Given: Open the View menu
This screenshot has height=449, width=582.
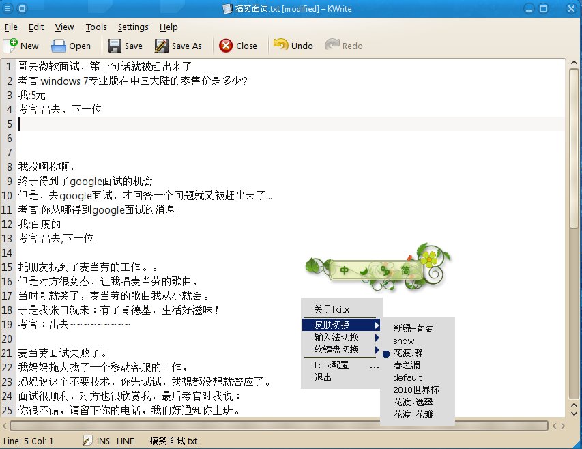Looking at the screenshot, I should click(x=64, y=27).
